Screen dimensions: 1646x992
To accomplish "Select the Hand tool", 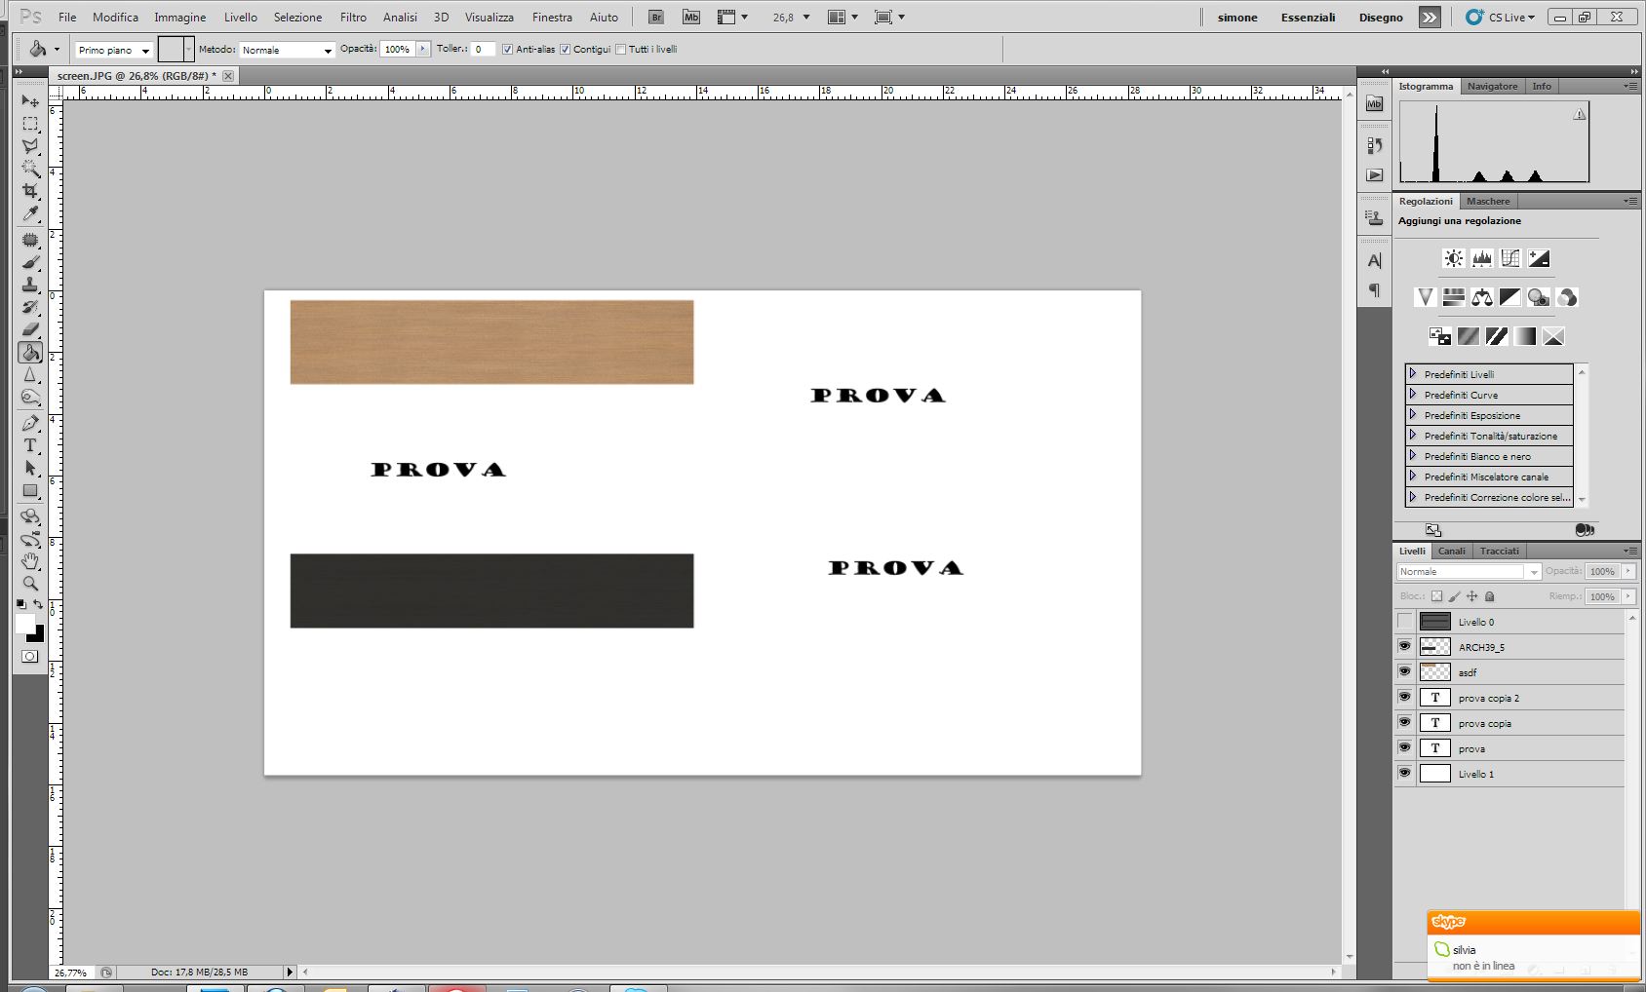I will click(30, 561).
